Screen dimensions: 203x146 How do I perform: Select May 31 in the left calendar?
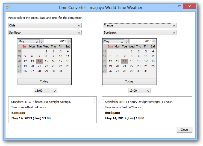click(x=61, y=71)
